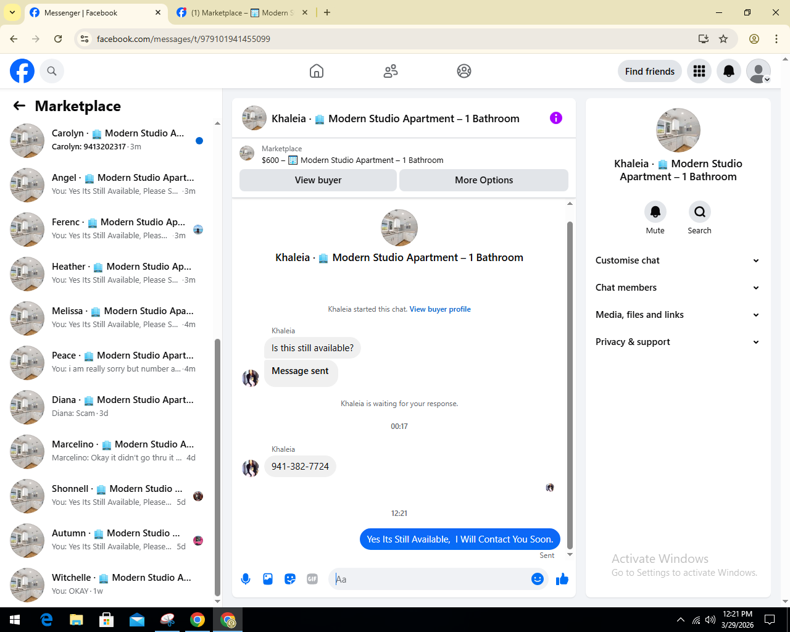
Task: Open the Friends icon in top navigation
Action: 391,71
